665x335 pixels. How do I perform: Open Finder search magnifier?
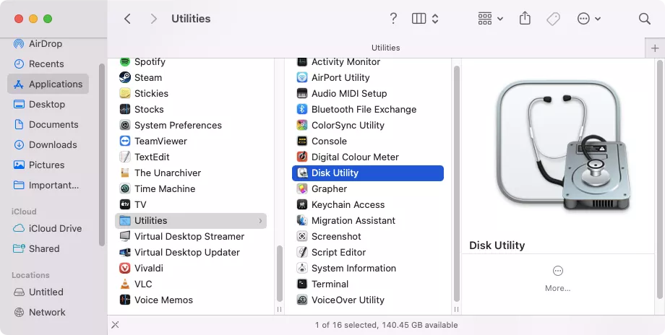click(644, 19)
